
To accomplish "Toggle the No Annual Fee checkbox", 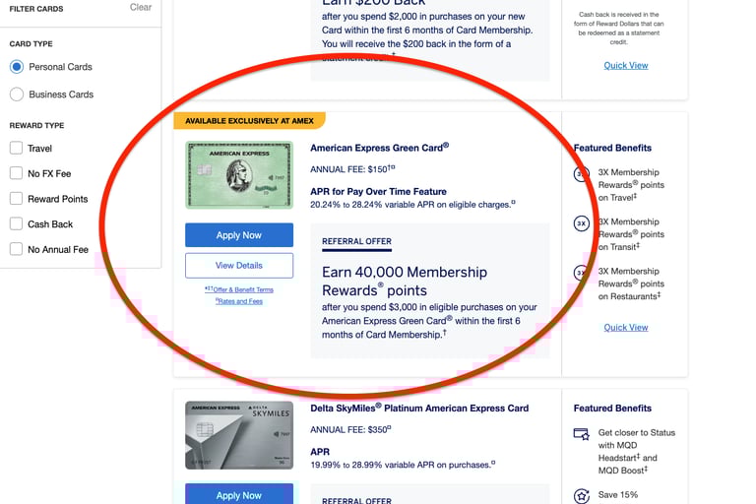I will [x=16, y=249].
